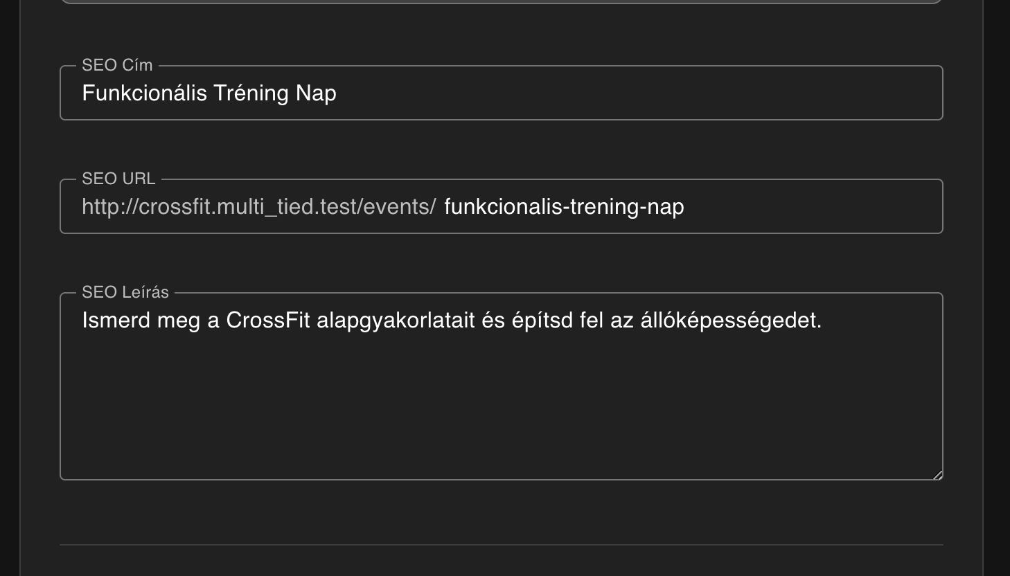Viewport: 1010px width, 576px height.
Task: Place cursor on the word "Funkcionális"
Action: point(144,93)
